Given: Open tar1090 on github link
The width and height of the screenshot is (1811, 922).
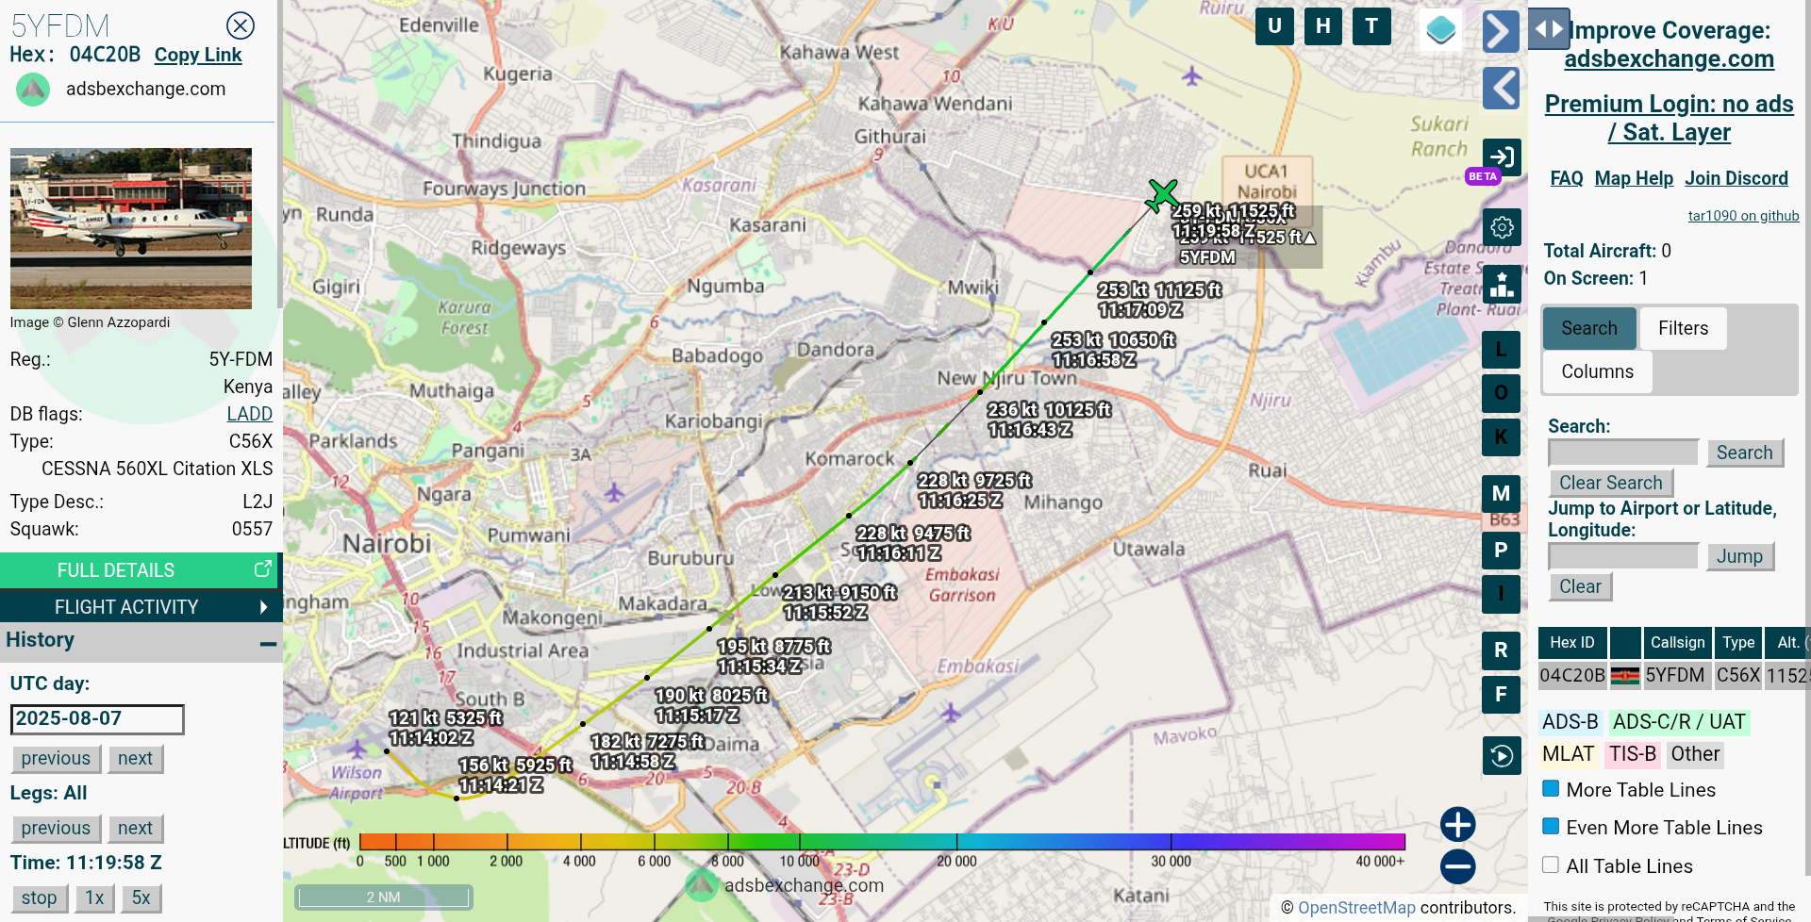Looking at the screenshot, I should pyautogui.click(x=1743, y=216).
